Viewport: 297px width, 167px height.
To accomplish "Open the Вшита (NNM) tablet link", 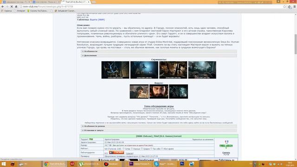I will [x=97, y=19].
